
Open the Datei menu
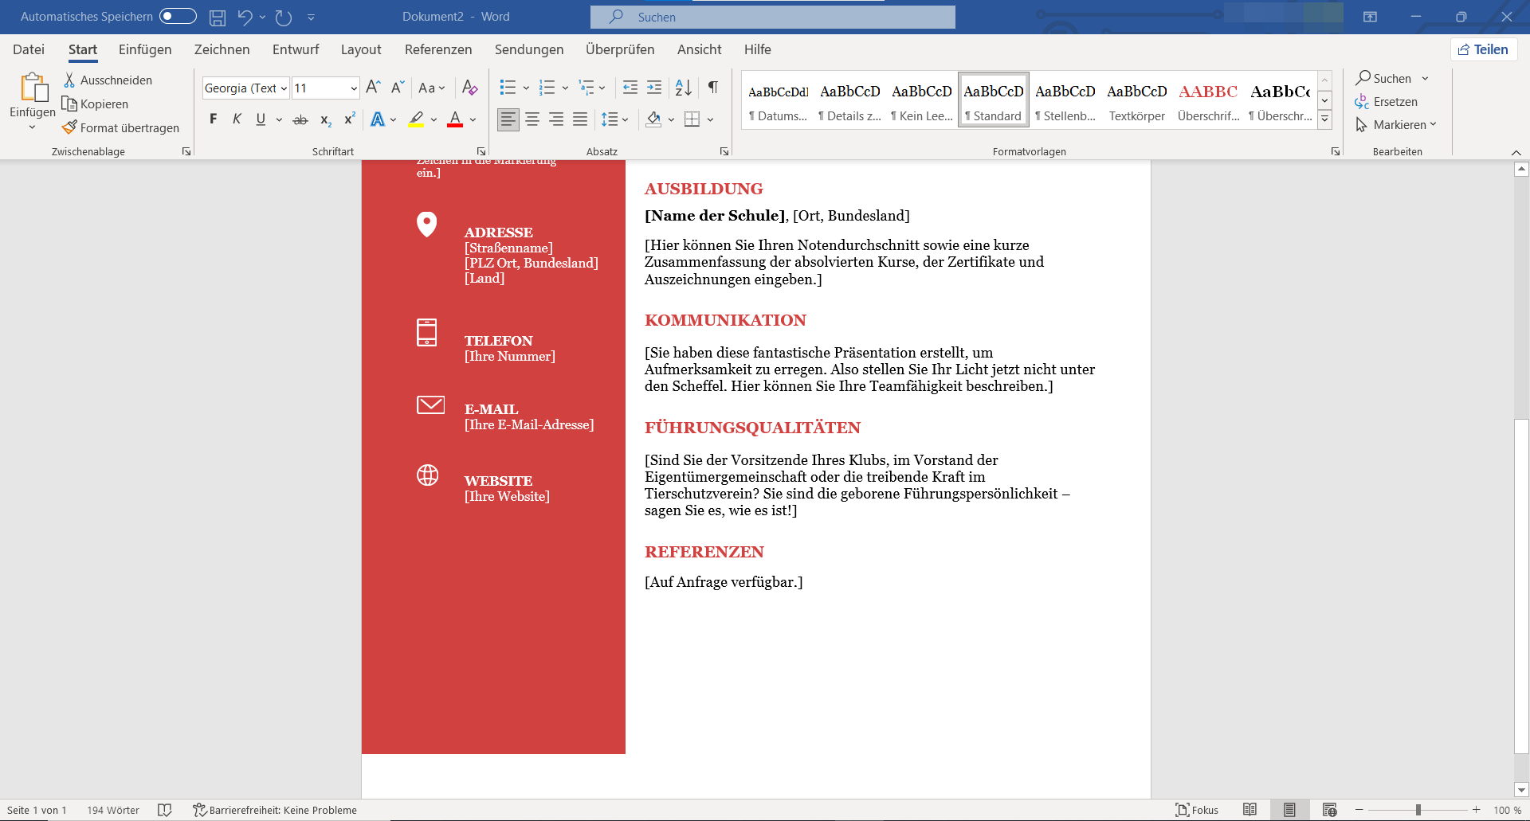(x=29, y=49)
